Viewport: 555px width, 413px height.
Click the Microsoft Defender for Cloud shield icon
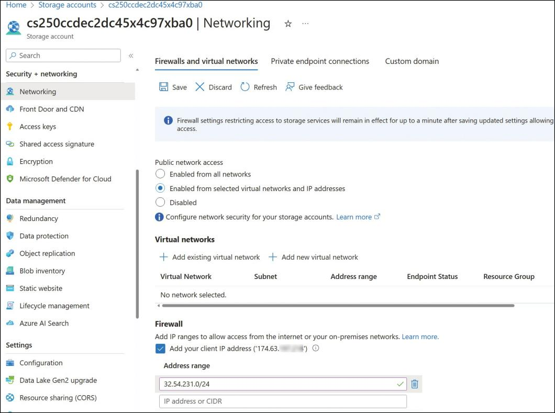(10, 178)
